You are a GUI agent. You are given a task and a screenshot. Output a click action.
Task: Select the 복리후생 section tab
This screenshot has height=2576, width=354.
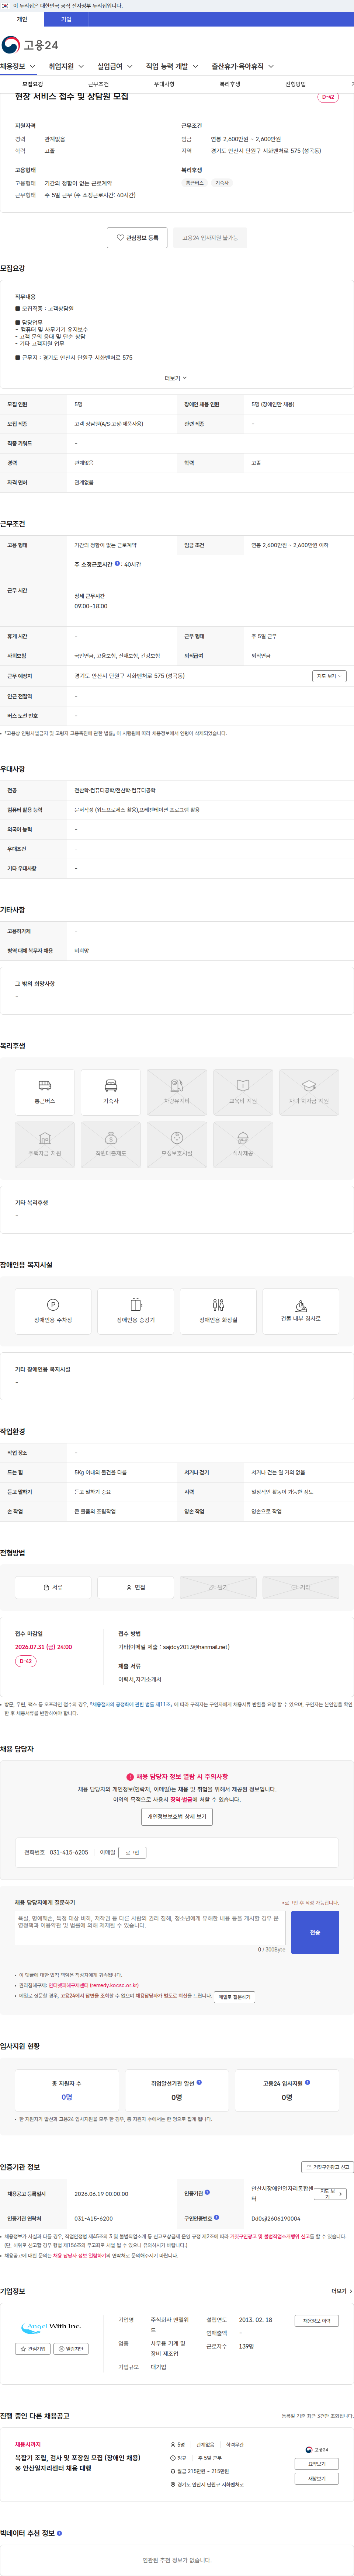pyautogui.click(x=230, y=84)
